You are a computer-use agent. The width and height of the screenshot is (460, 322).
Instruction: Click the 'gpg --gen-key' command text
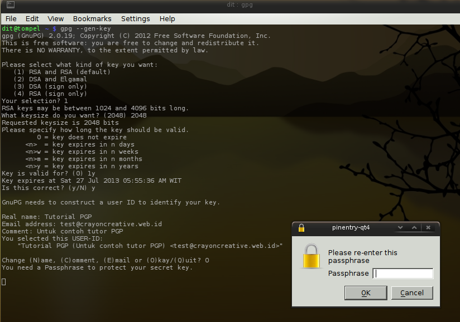[85, 28]
